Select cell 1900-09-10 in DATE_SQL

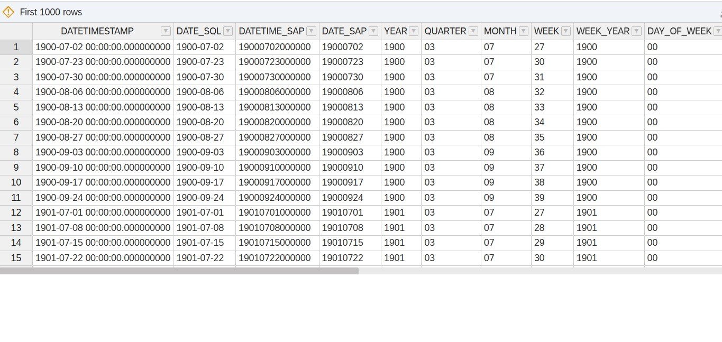(x=205, y=168)
